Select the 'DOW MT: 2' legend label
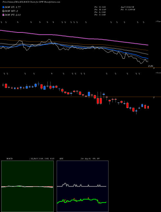 (11, 11)
